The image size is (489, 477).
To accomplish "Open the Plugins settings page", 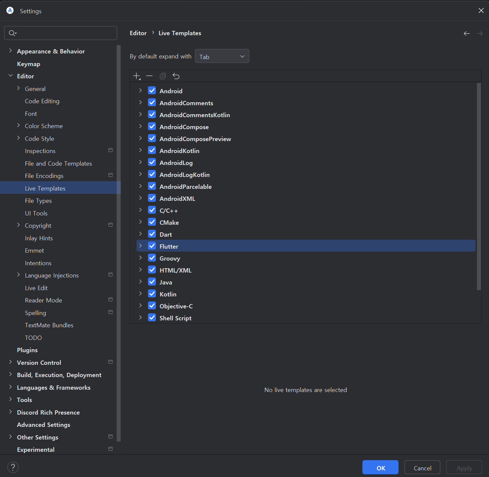I will tap(27, 350).
